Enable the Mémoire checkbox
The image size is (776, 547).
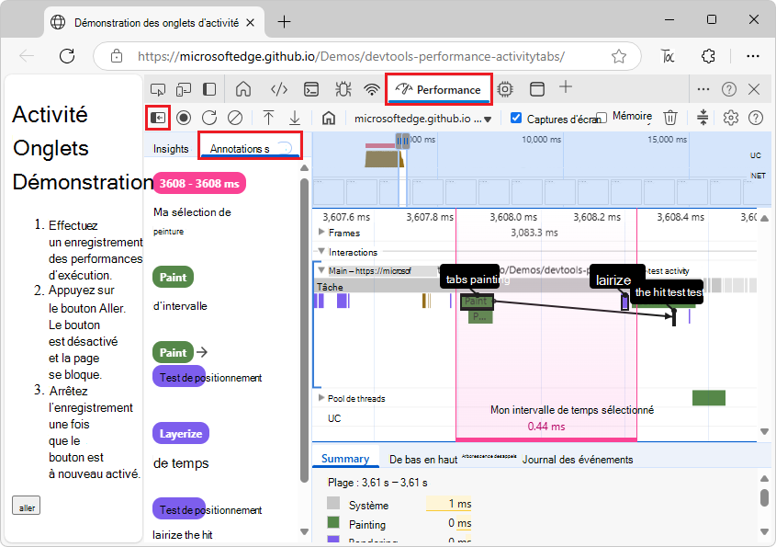(x=602, y=115)
